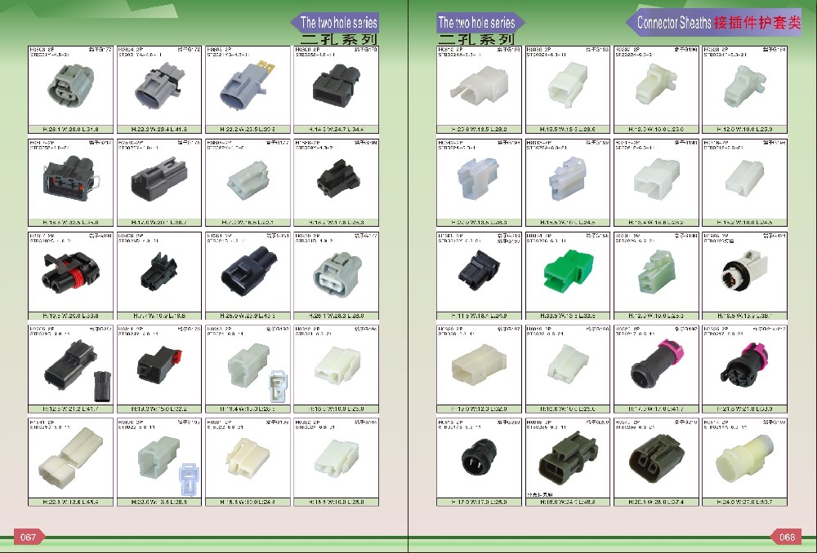This screenshot has width=817, height=553.
Task: Select the dimension label ending 'L:30.7'
Action: click(744, 502)
